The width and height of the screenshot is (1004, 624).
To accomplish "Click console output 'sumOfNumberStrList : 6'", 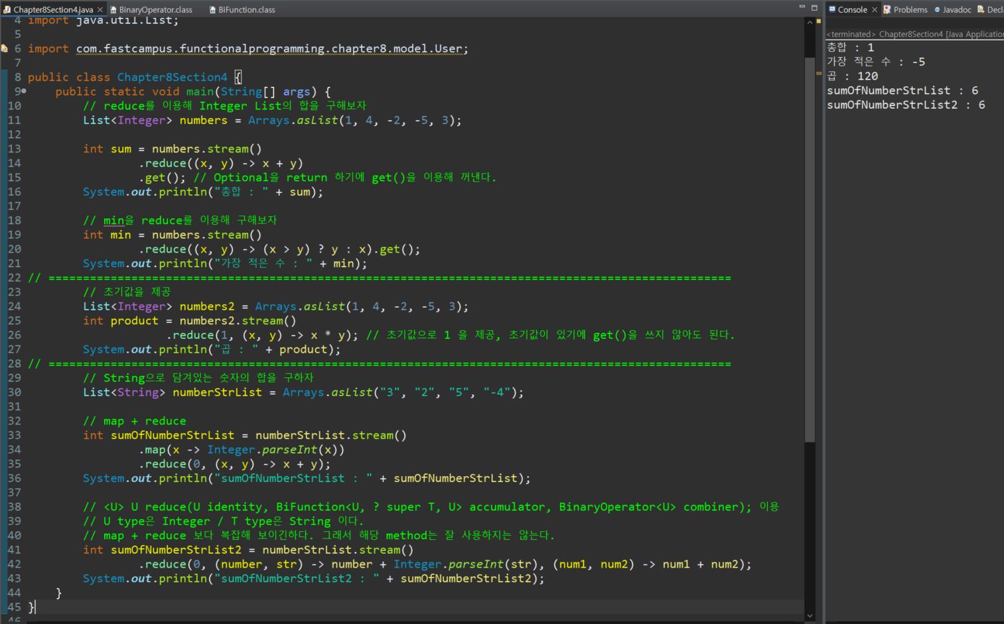I will pos(902,90).
